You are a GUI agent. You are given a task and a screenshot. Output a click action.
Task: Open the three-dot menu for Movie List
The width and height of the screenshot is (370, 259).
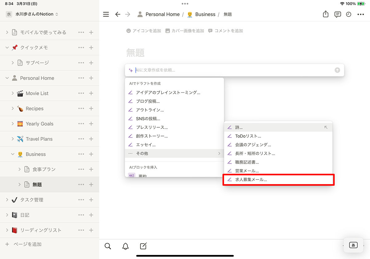pos(81,93)
